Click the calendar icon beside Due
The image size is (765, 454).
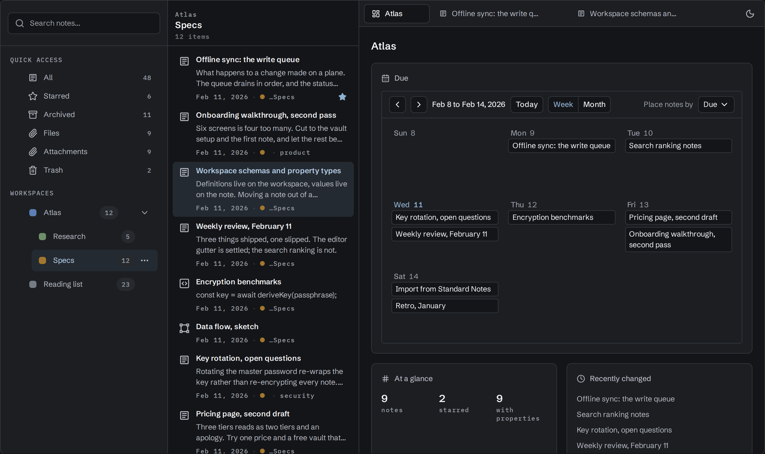coord(385,78)
